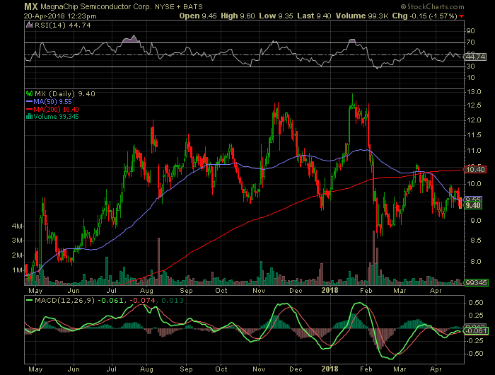Click the 20-Apr-2018 12:23pm timestamp
Image resolution: width=495 pixels, height=375 pixels.
pyautogui.click(x=60, y=16)
